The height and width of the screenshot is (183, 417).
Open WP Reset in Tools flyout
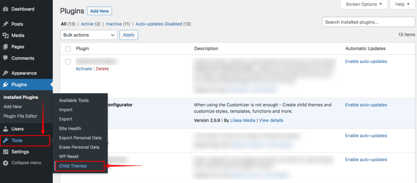tap(69, 157)
